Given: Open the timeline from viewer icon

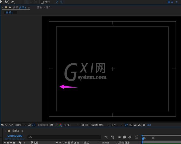Looking at the screenshot, I should [x=135, y=125].
